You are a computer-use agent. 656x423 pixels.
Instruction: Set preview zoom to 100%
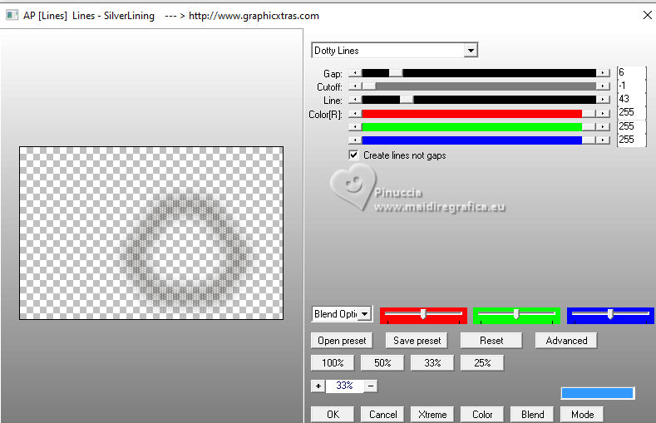pyautogui.click(x=333, y=363)
